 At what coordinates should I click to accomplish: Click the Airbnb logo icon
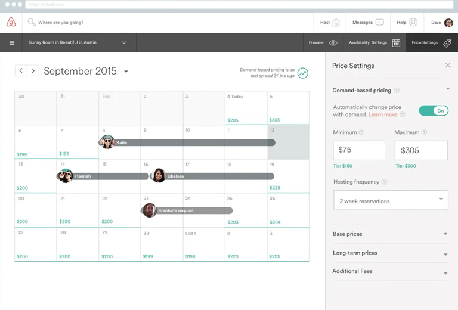coord(11,23)
